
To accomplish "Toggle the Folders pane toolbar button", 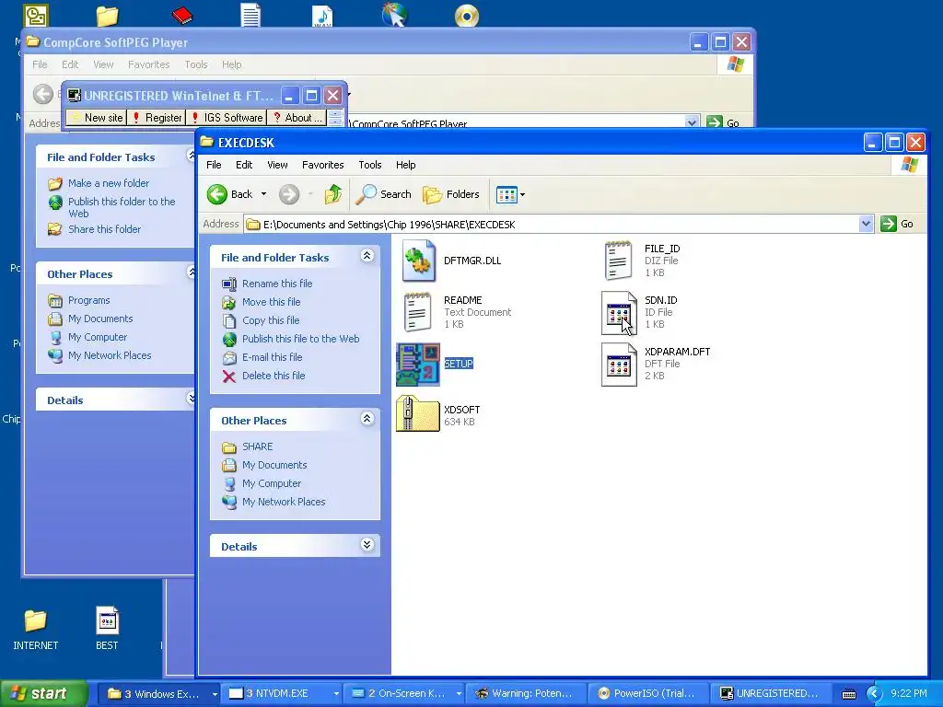I will (x=451, y=194).
